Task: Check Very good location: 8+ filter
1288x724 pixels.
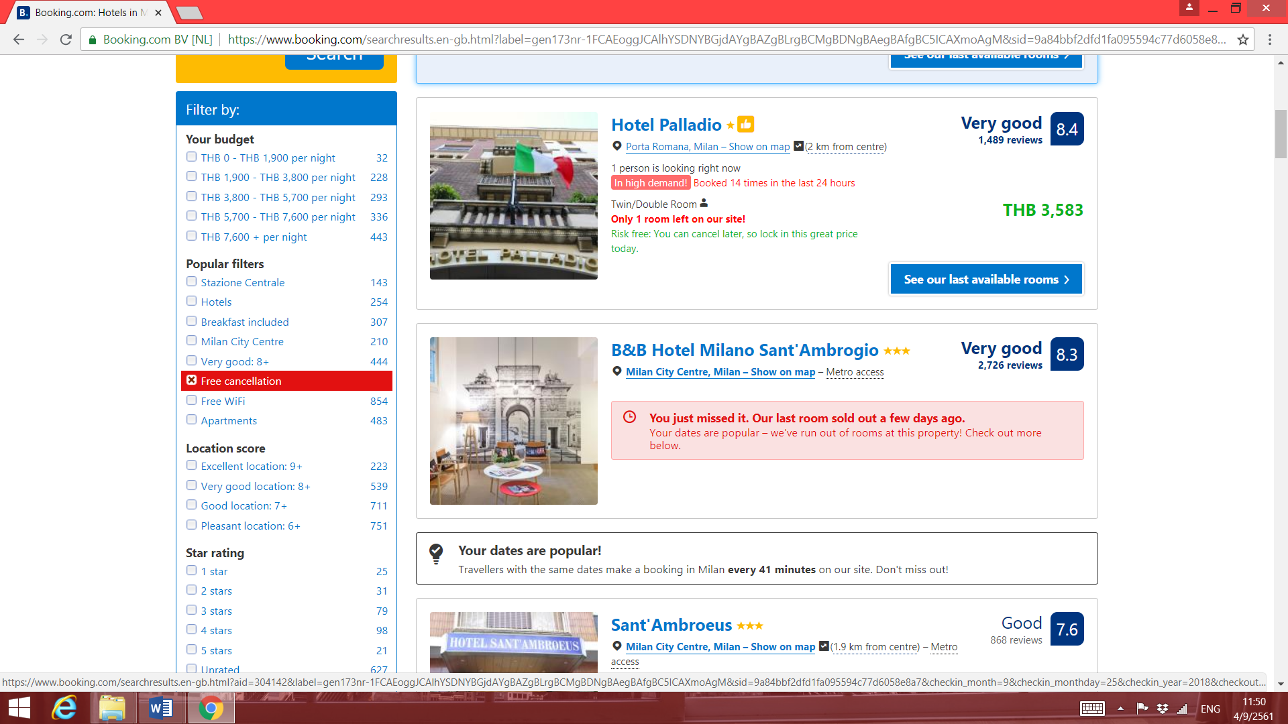Action: pyautogui.click(x=191, y=485)
